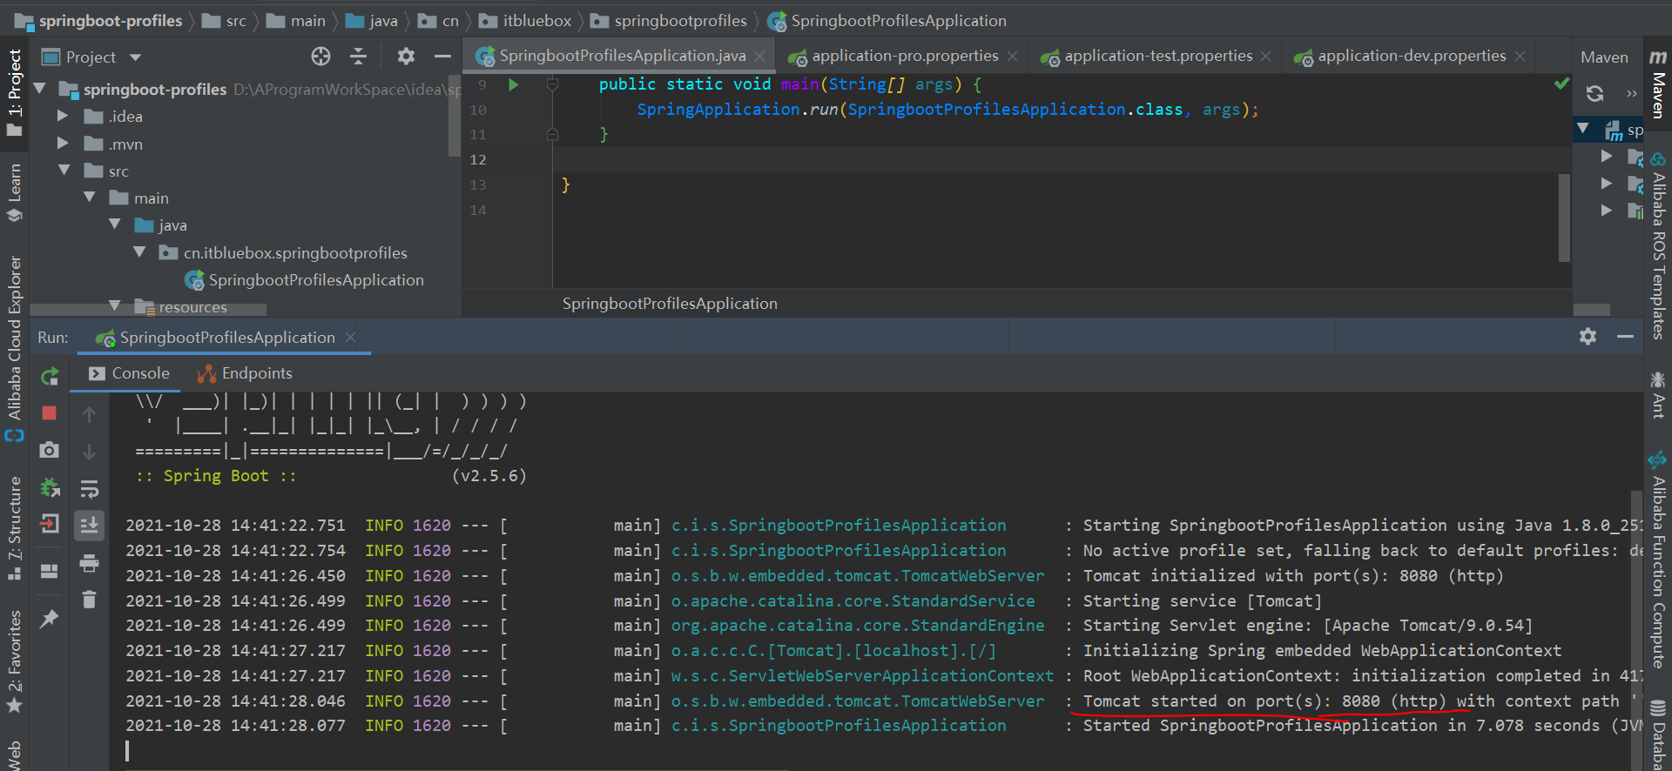This screenshot has height=771, width=1672.
Task: Reload all Maven projects
Action: [x=1594, y=93]
